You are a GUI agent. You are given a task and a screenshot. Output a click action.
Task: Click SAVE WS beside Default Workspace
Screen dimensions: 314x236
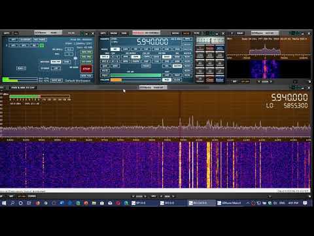[x=56, y=81]
